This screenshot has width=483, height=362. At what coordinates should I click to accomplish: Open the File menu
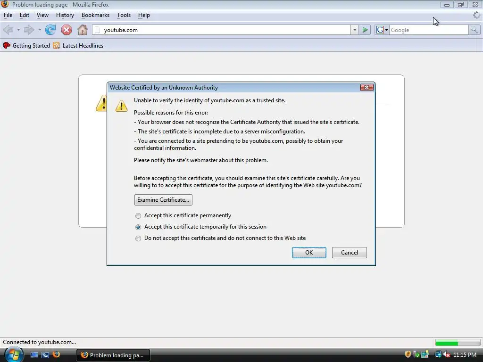point(8,15)
